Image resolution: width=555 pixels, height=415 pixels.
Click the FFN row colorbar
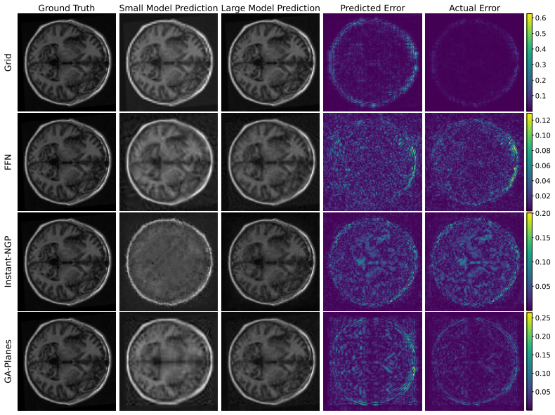[x=529, y=162]
